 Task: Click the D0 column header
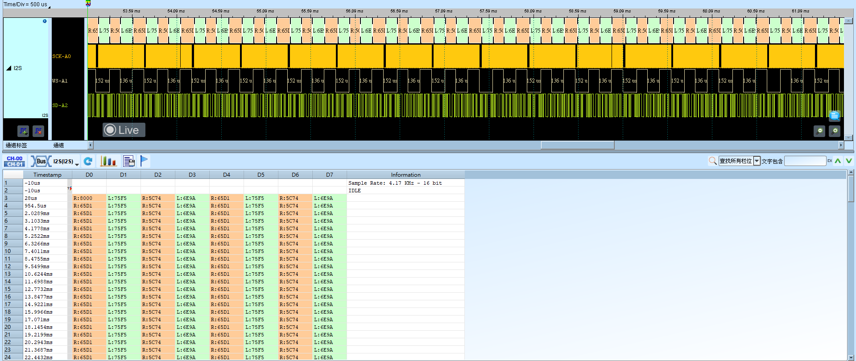pos(89,174)
